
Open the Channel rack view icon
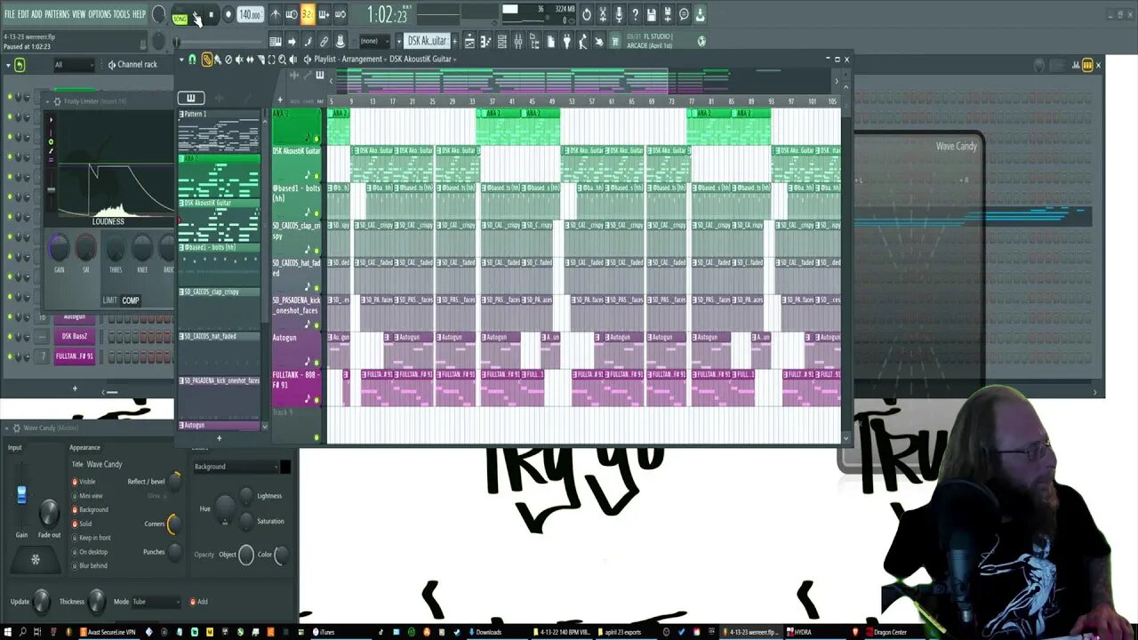tap(502, 41)
